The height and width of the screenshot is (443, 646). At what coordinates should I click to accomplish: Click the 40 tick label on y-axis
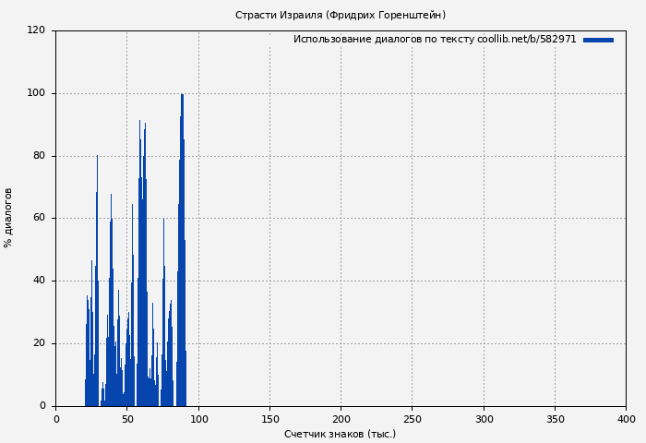[39, 281]
